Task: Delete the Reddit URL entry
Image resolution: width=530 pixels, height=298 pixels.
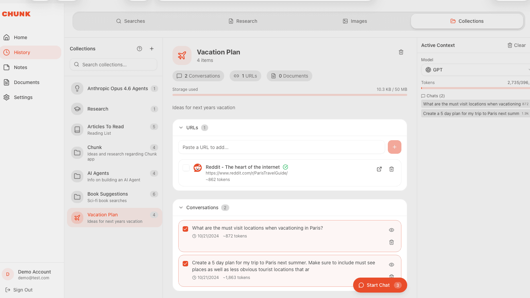Action: 392,169
